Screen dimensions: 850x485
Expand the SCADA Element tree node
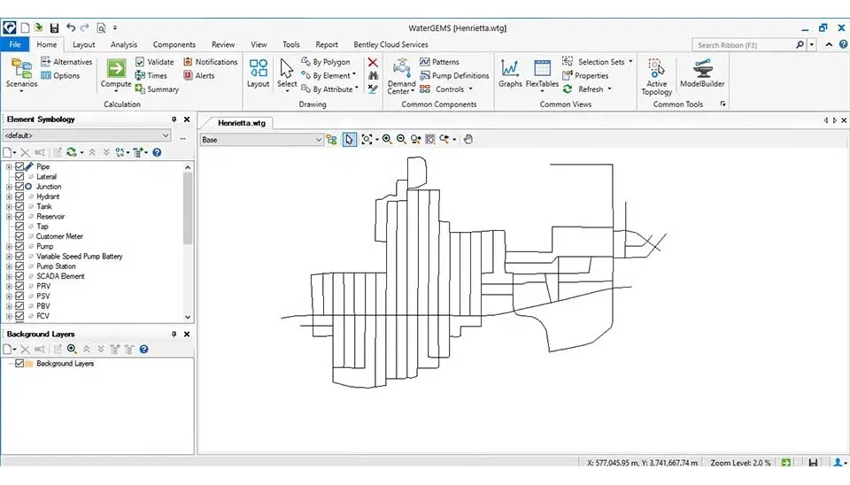coord(9,276)
